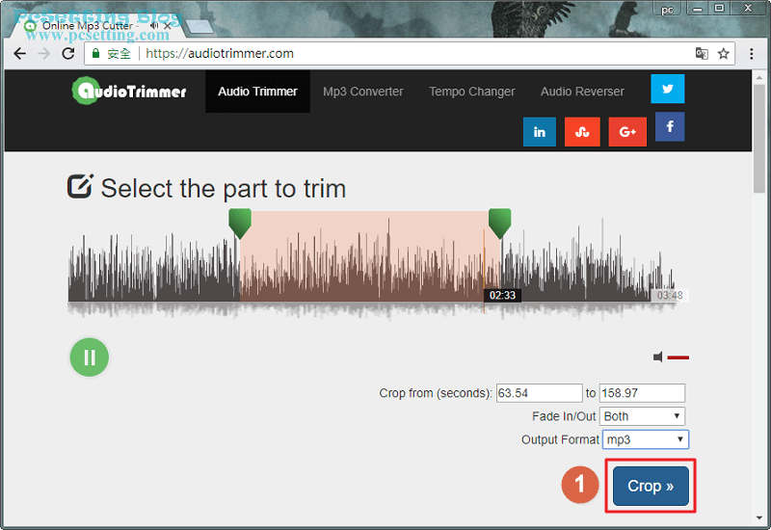Open the Tempo Changer nav tab

pos(472,92)
